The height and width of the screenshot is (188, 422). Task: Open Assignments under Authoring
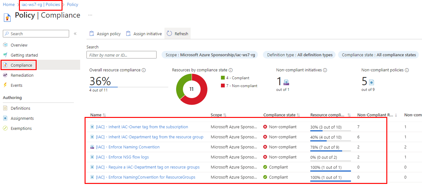pos(22,118)
